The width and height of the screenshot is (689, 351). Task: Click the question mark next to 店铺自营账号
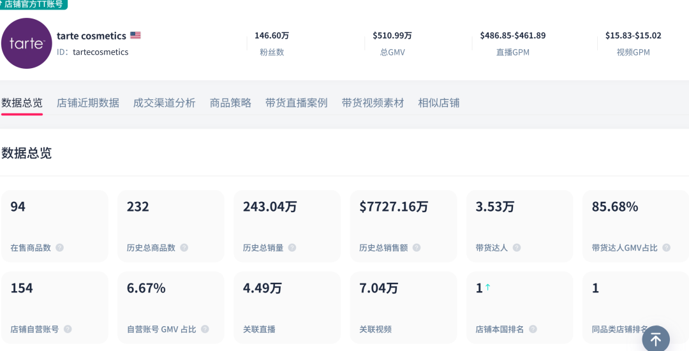click(68, 329)
